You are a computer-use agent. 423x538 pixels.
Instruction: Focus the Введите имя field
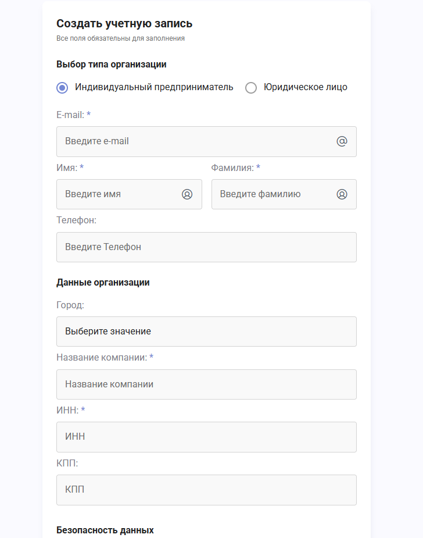(x=129, y=194)
